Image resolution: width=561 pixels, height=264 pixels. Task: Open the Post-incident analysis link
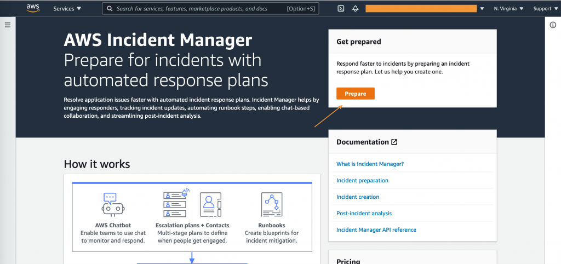364,213
